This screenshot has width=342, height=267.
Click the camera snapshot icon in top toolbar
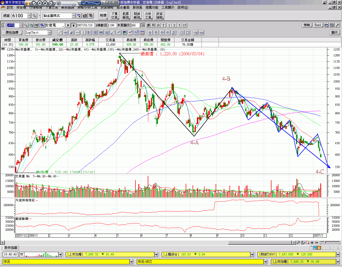pyautogui.click(x=85, y=16)
